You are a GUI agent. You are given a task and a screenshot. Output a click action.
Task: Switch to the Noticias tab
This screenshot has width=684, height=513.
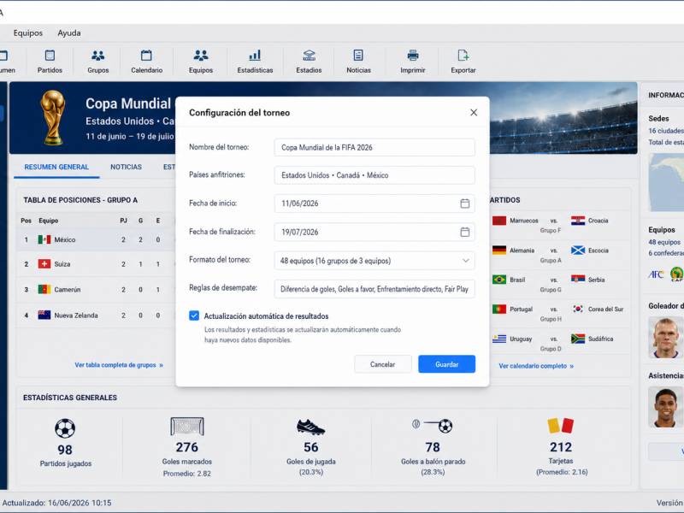coord(126,167)
